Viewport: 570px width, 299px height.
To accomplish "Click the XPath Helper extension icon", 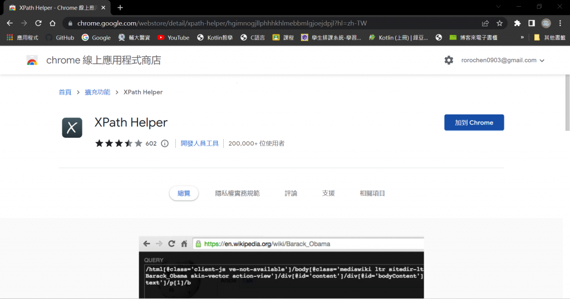I will pyautogui.click(x=72, y=128).
